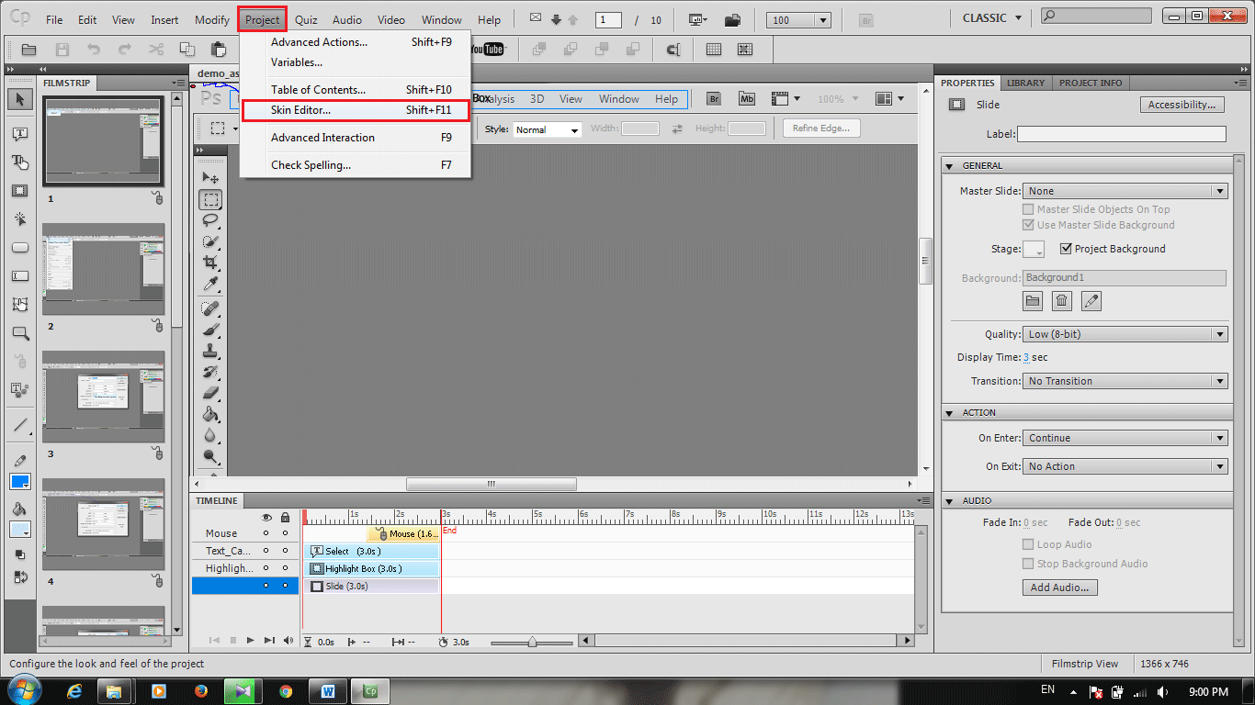
Task: Open the Quality dropdown
Action: pos(1125,334)
